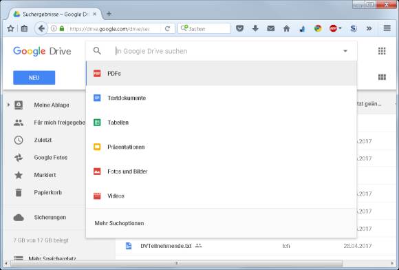Open the Pocket toolbar icon
This screenshot has width=399, height=270.
[239, 28]
